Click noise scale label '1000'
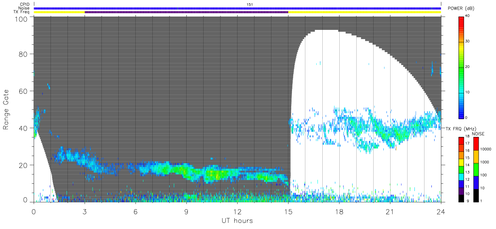Image resolution: width=496 pixels, height=229 pixels. (484, 162)
